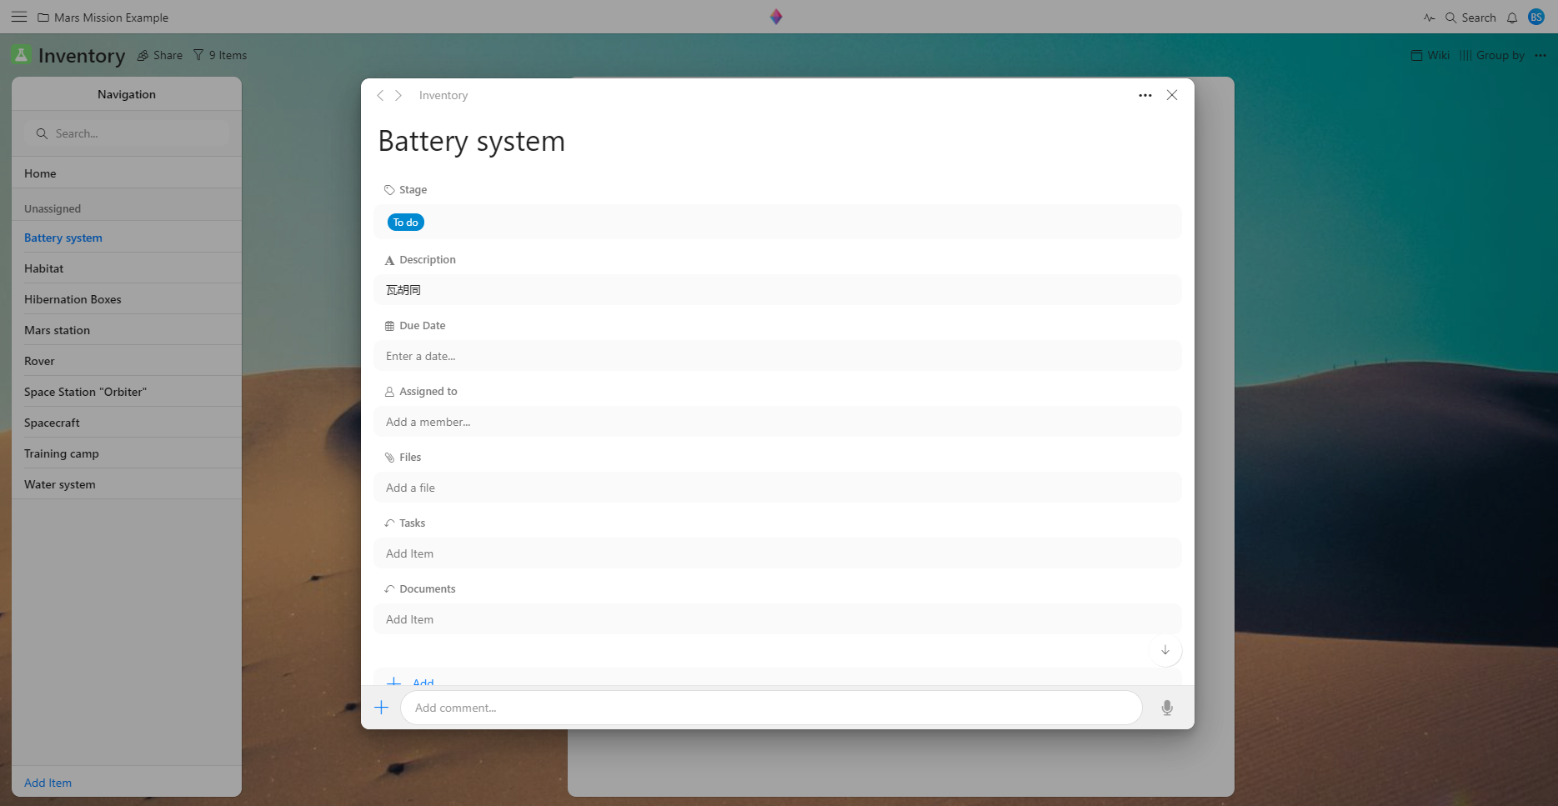Open the activity pulse icon
This screenshot has height=806, width=1558.
pyautogui.click(x=1430, y=18)
